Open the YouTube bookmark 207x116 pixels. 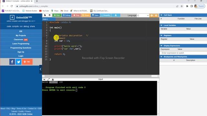click(44, 11)
